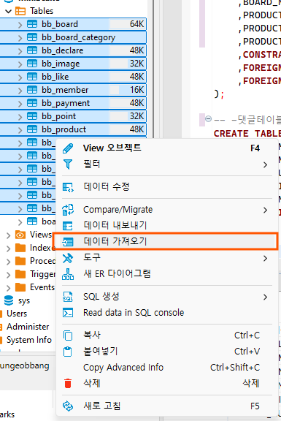Click the funnel filter icon
This screenshot has height=421, width=281.
click(68, 164)
